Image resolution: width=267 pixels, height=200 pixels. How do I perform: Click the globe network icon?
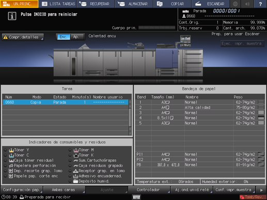tap(235, 4)
